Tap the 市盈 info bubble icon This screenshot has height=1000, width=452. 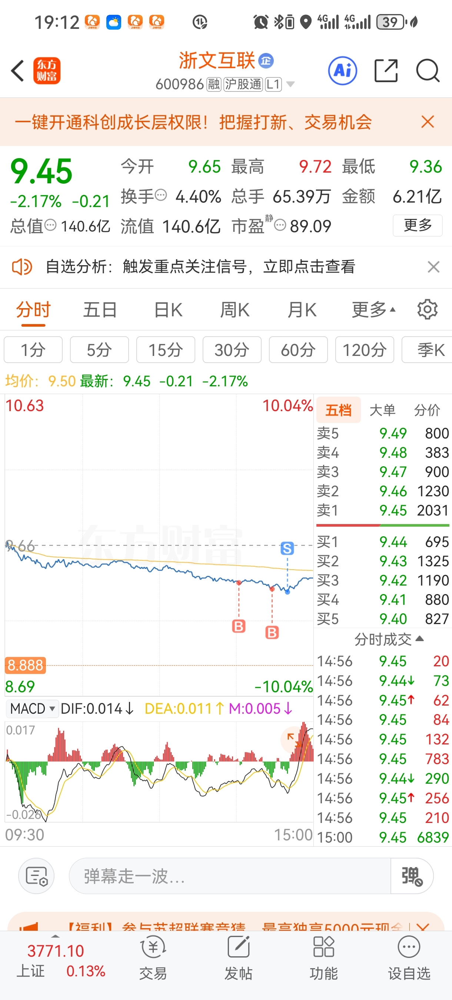pyautogui.click(x=280, y=225)
